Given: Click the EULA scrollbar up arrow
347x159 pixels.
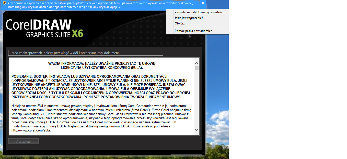Looking at the screenshot, I should pos(196,63).
